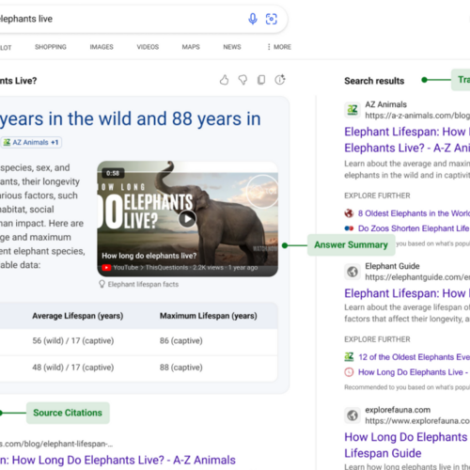Open the Elephant Lifespan A-Z Animals result title
This screenshot has width=470, height=470.
pos(407,140)
